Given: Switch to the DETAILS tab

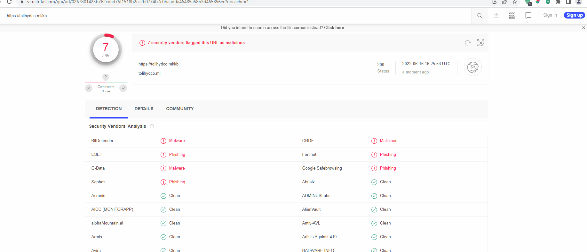Looking at the screenshot, I should click(x=144, y=109).
